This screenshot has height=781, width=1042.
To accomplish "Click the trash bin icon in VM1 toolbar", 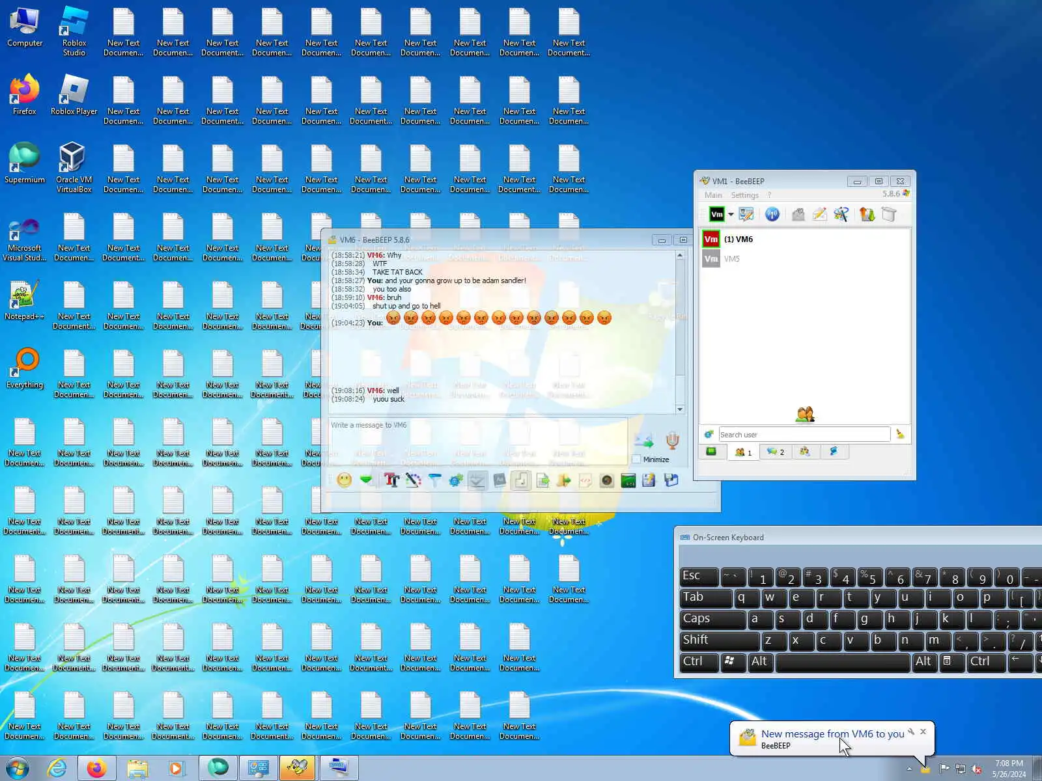I will (x=889, y=214).
